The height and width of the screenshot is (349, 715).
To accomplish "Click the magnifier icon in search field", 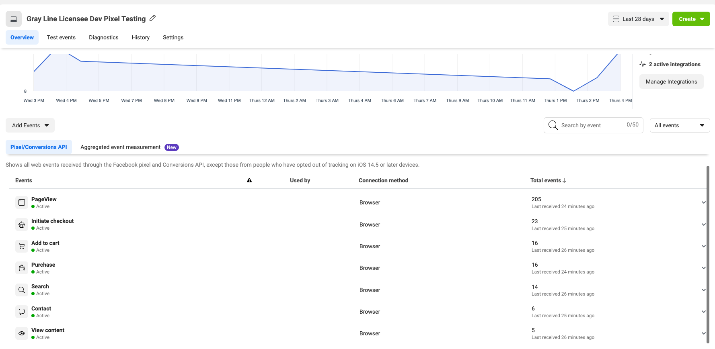I will point(553,125).
